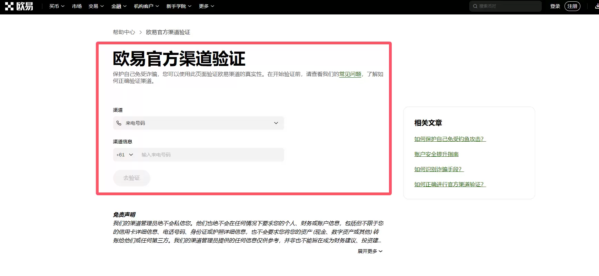Open 如何正确进行官方渠道验证? article
Viewport: 599px width, 276px height.
pyautogui.click(x=450, y=184)
